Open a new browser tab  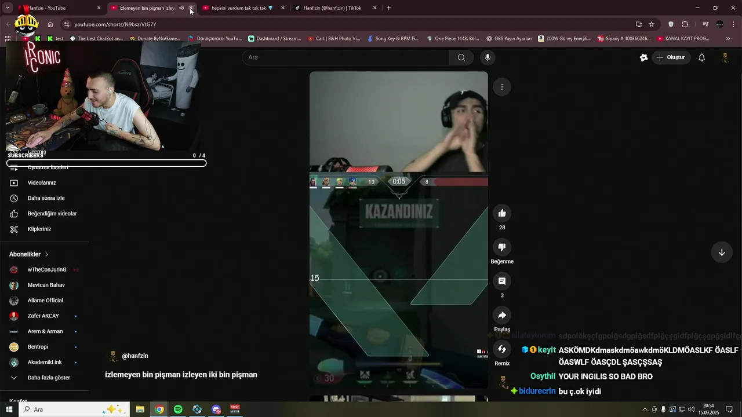388,8
